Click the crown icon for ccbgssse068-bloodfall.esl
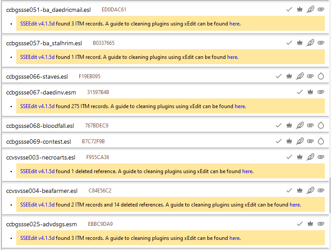 pos(289,125)
